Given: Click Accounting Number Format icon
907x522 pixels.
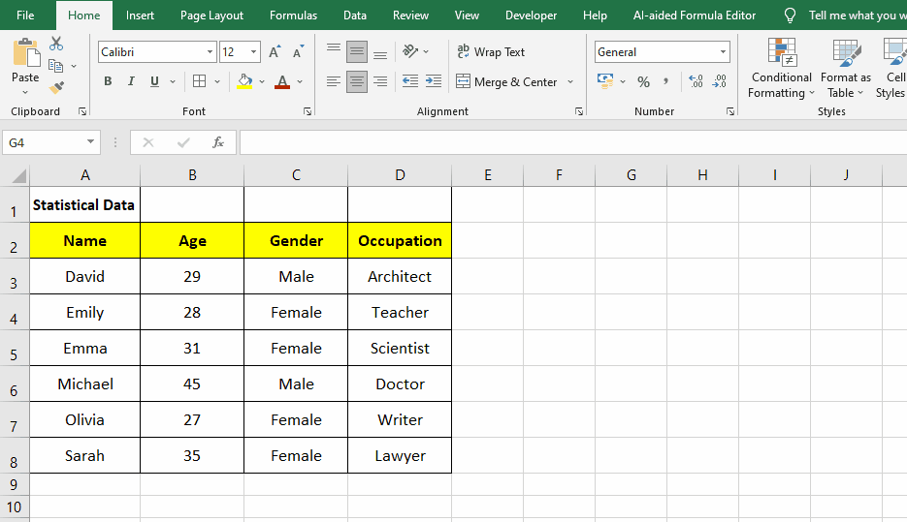Looking at the screenshot, I should [x=605, y=81].
